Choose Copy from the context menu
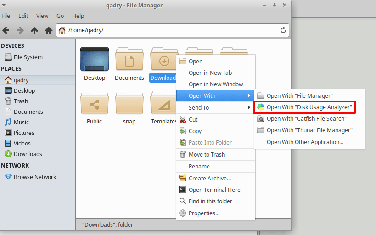The width and height of the screenshot is (376, 235). point(216,131)
